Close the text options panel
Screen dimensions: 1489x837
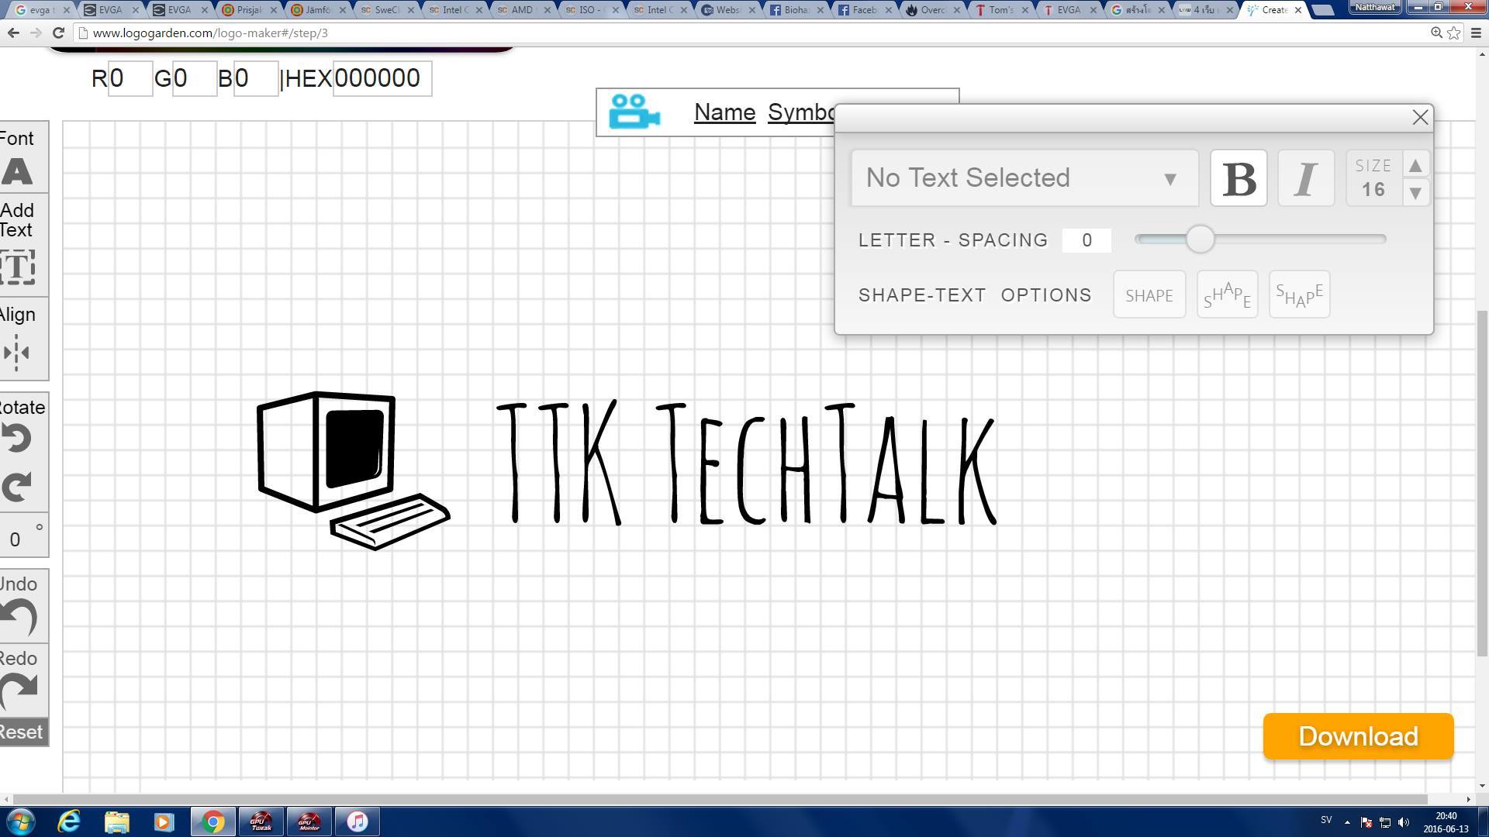(x=1420, y=117)
